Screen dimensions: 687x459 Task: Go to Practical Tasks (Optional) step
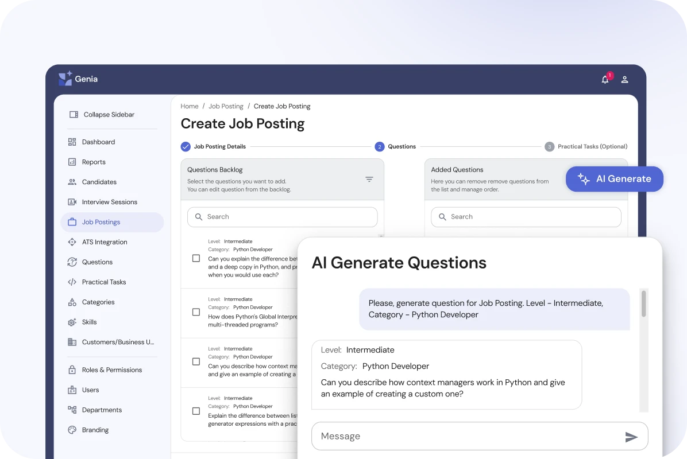[x=586, y=147]
